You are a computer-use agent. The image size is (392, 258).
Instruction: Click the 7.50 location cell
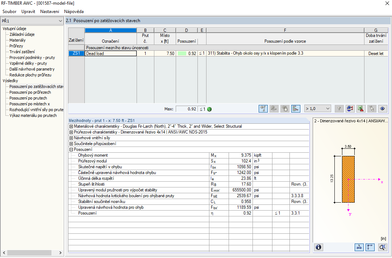point(165,53)
